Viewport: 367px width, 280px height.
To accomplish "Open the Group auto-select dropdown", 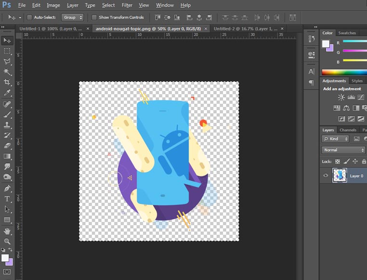I will click(72, 17).
